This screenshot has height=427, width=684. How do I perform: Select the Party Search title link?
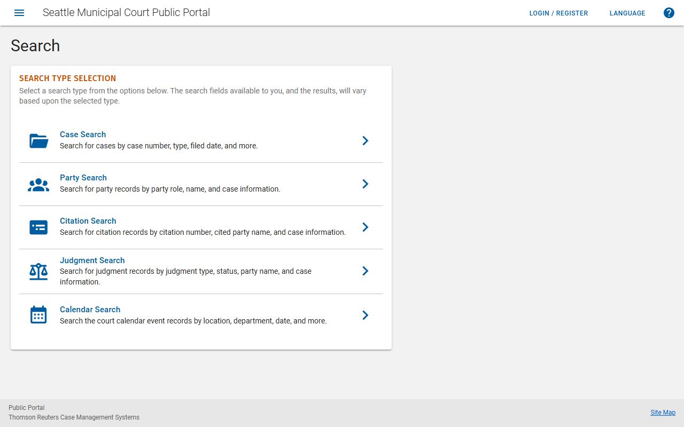coord(83,178)
